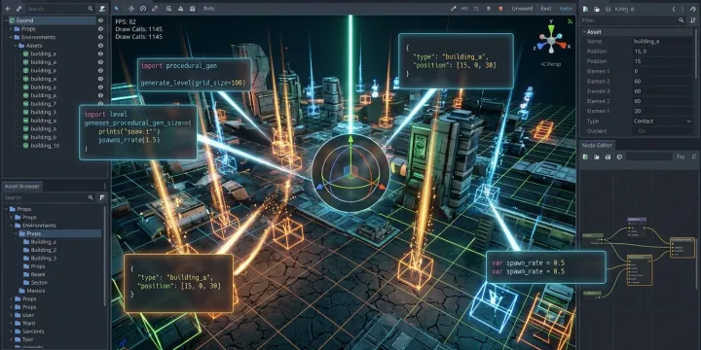
Task: Click the eyedropper icon in the top toolbar
Action: click(453, 9)
